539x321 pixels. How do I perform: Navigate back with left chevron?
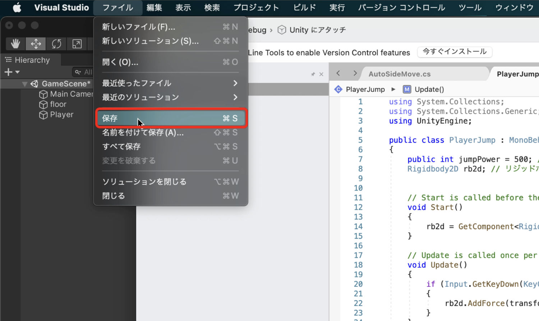[x=338, y=73]
